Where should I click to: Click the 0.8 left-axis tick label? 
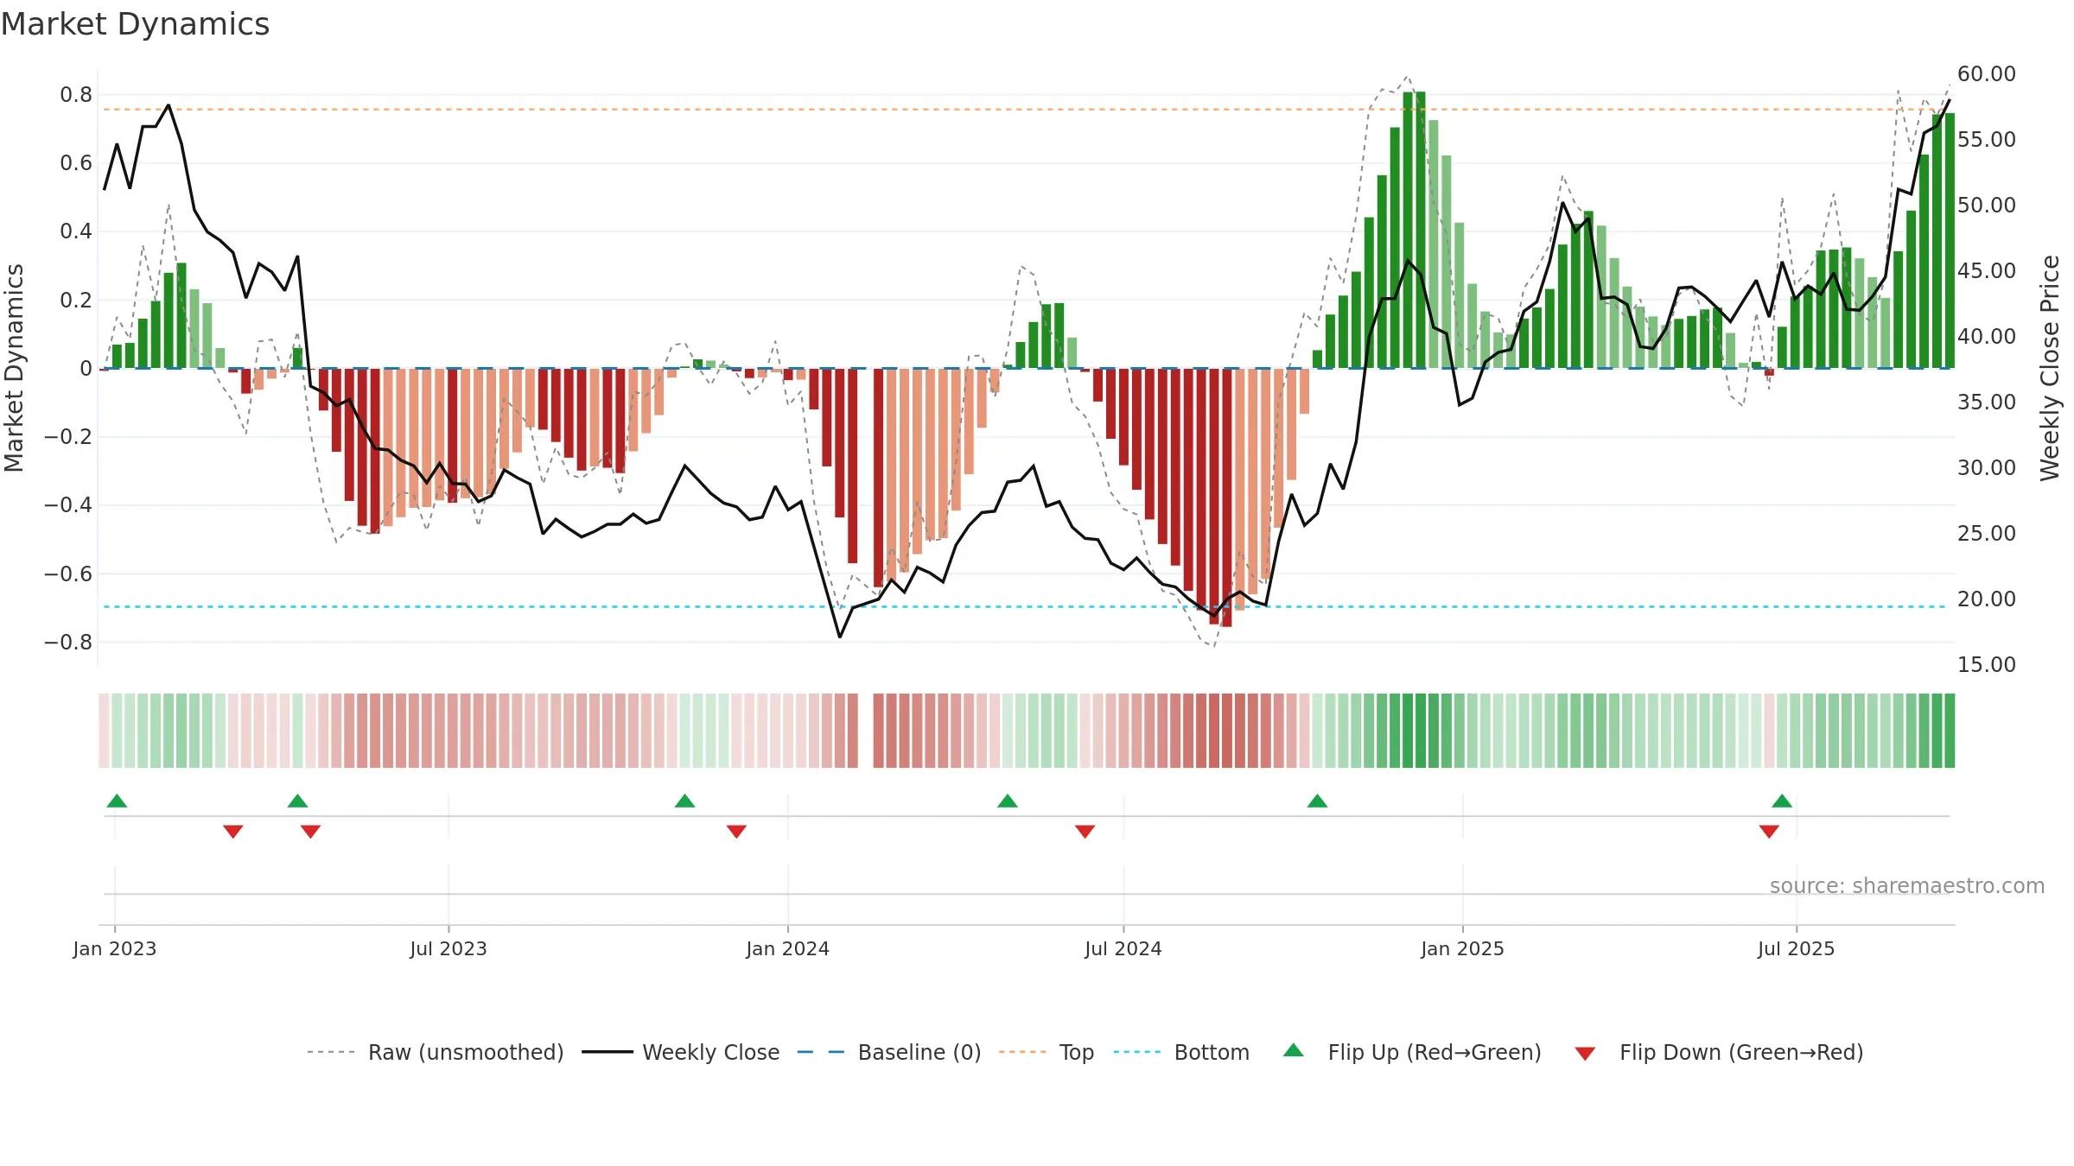(x=76, y=95)
